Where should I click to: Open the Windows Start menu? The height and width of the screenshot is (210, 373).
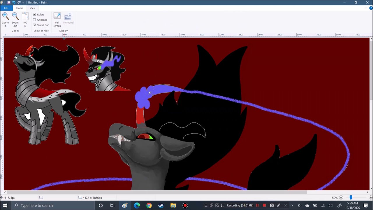pyautogui.click(x=5, y=205)
